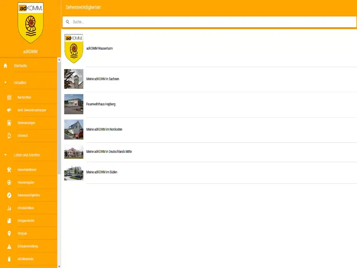Click the Gewerbebetriebe tools icon
Screen dimensions: 357x268
pyautogui.click(x=9, y=170)
